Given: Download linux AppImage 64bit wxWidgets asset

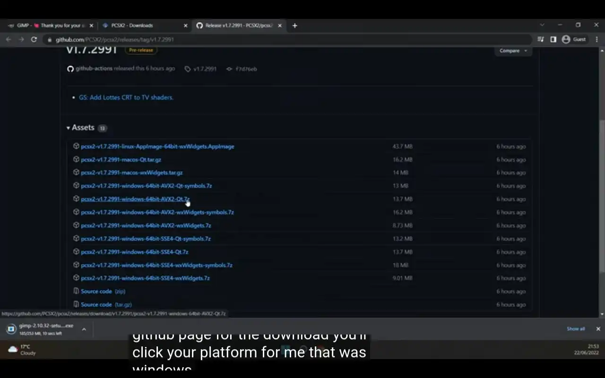Looking at the screenshot, I should [157, 146].
